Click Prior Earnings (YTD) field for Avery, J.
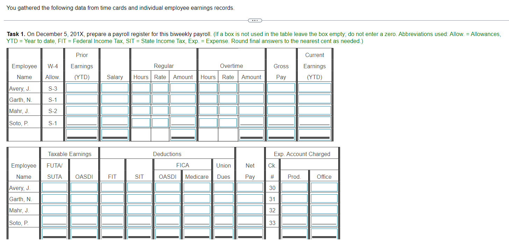The width and height of the screenshot is (509, 240). click(x=82, y=87)
